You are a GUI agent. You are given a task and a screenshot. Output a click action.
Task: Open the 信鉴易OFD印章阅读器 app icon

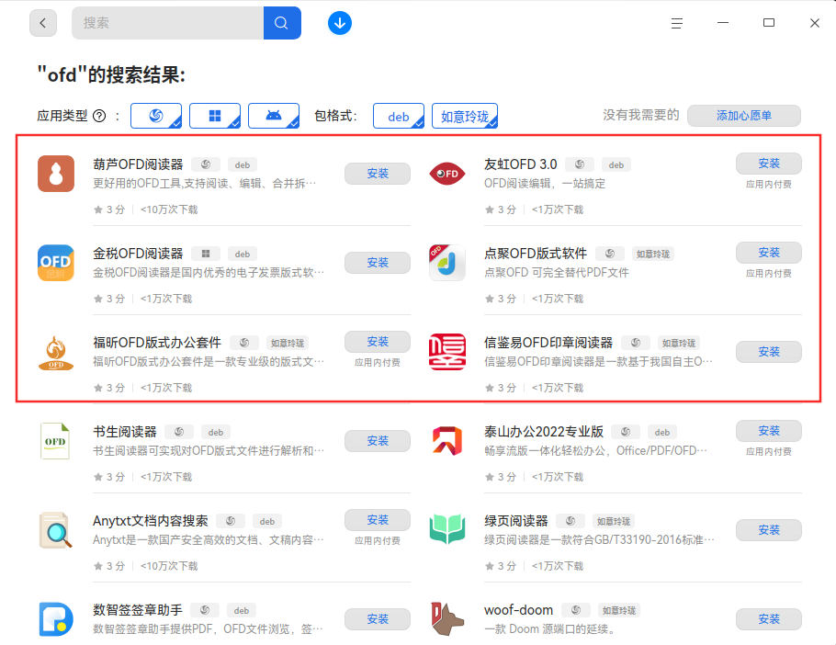(x=447, y=352)
